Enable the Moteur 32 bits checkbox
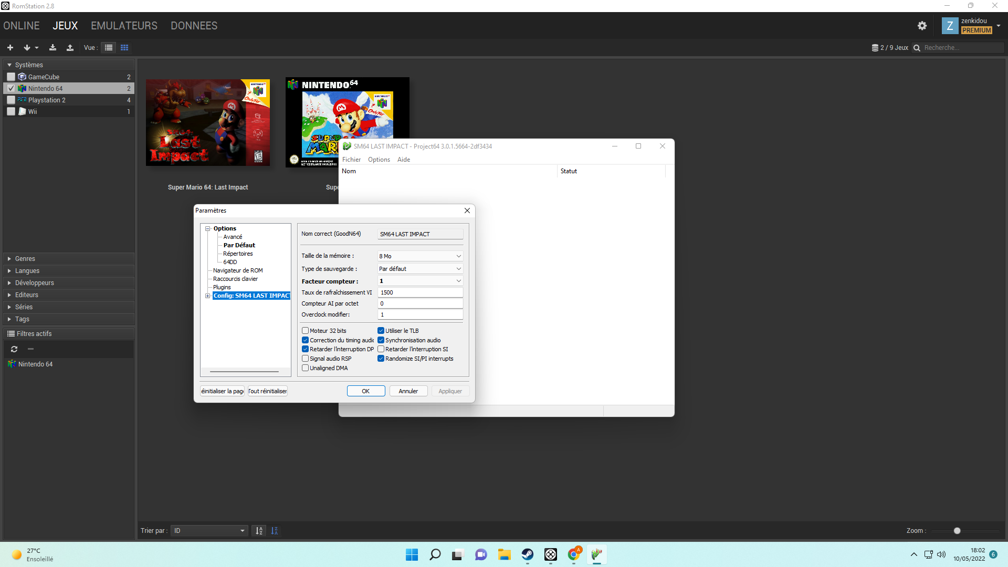Viewport: 1008px width, 567px height. click(x=305, y=331)
